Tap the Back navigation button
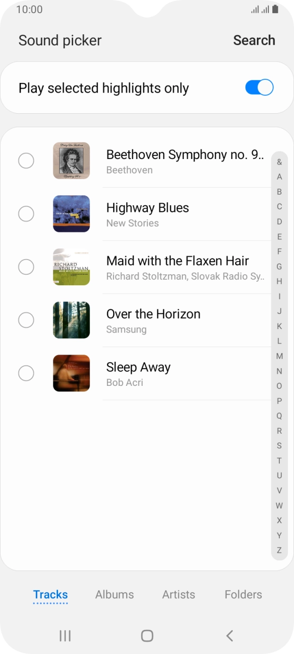Viewport: 294px width, 654px height. [x=229, y=635]
